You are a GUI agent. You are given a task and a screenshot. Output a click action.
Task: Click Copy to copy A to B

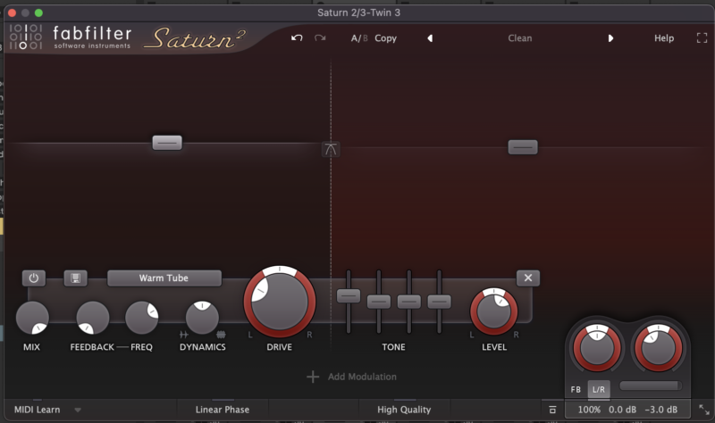click(385, 38)
